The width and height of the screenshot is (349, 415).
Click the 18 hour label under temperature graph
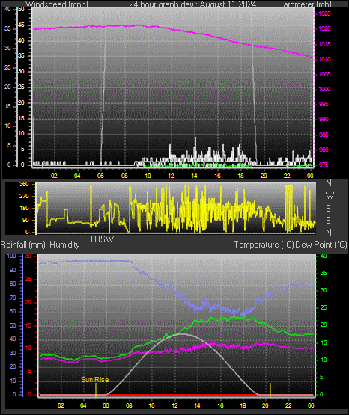[243, 405]
